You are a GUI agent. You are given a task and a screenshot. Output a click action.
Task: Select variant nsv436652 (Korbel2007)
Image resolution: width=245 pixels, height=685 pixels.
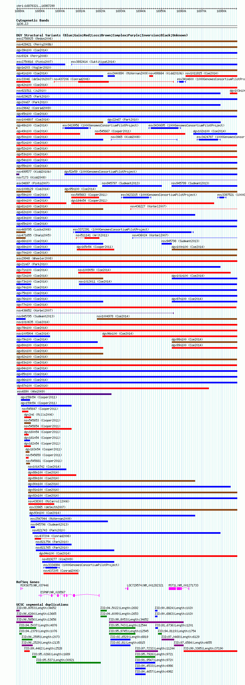pyautogui.click(x=35, y=310)
